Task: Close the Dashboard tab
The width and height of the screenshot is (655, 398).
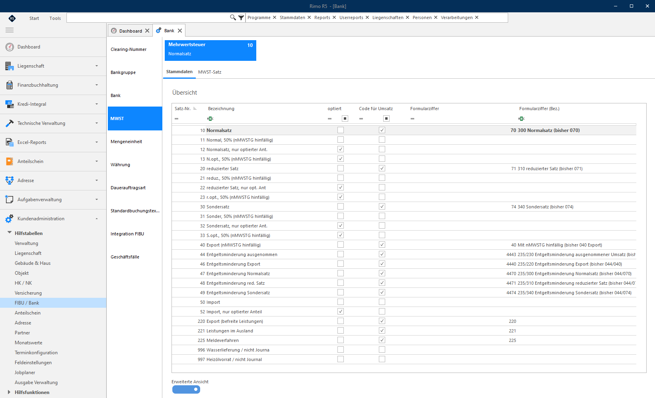Action: click(x=147, y=31)
